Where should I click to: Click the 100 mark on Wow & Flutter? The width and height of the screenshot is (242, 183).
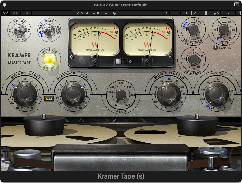tap(176, 108)
